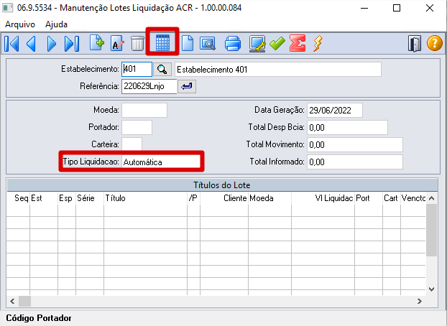The height and width of the screenshot is (326, 447).
Task: Click the Est column header
Action: (44, 198)
